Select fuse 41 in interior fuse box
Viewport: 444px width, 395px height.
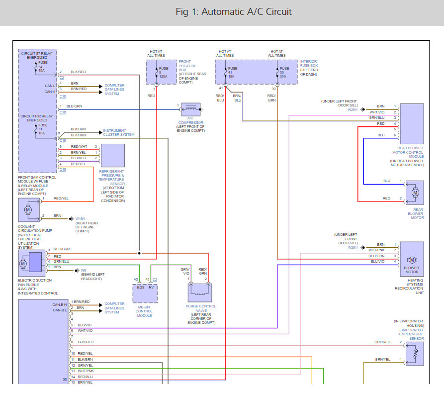225,73
